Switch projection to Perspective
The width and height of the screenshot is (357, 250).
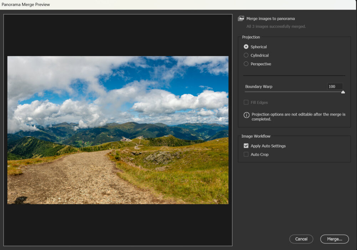click(246, 64)
